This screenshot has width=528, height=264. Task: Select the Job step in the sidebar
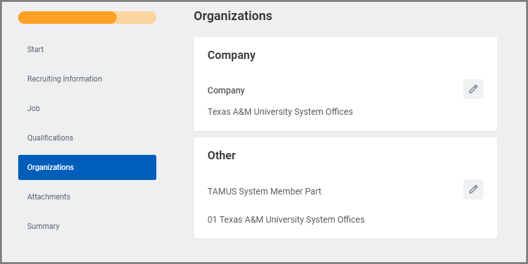(x=33, y=108)
